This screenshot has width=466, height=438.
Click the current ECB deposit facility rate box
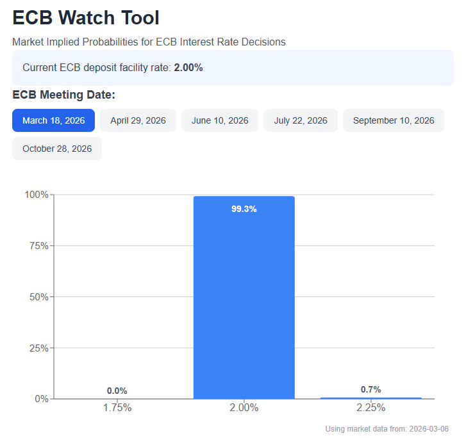click(x=233, y=67)
